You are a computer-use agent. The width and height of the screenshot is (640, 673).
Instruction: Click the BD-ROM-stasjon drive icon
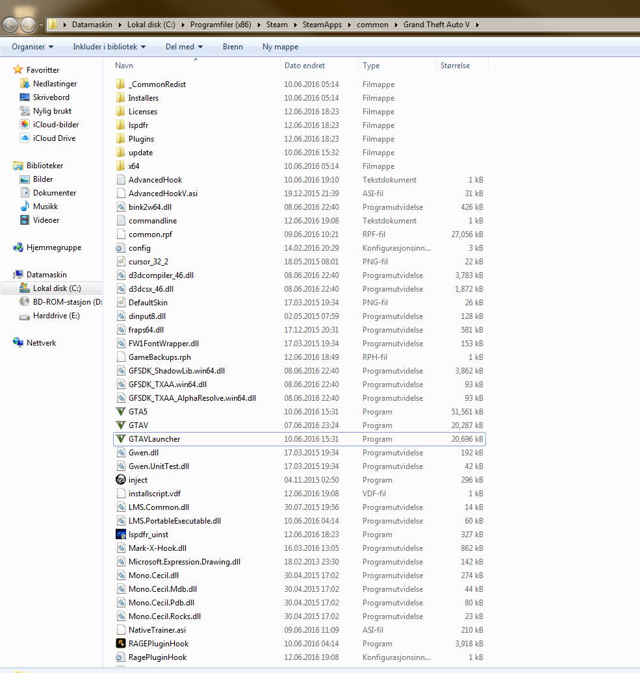25,301
